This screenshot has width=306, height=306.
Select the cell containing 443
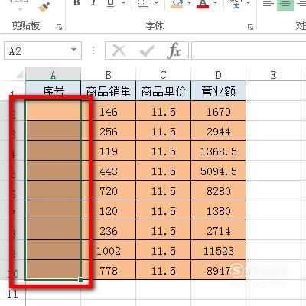tap(109, 171)
